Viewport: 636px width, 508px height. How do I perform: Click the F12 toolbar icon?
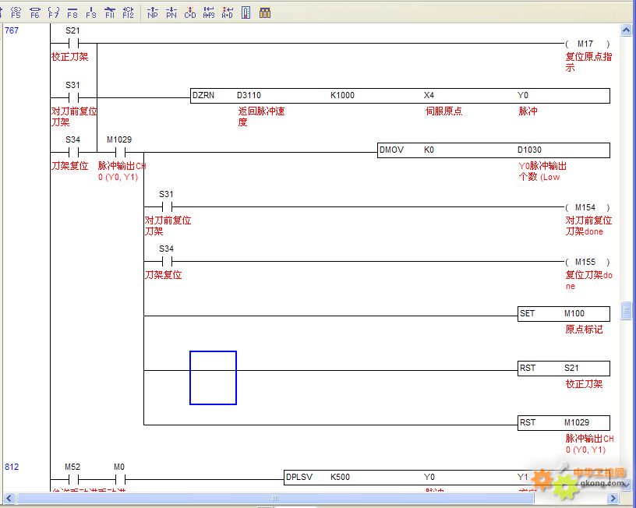click(x=128, y=12)
